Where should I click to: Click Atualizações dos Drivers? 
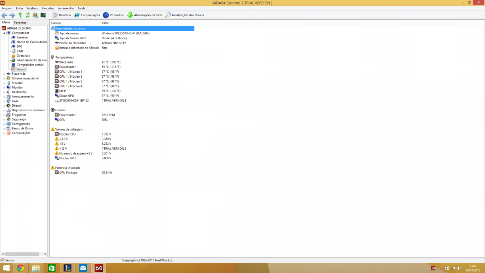pyautogui.click(x=184, y=15)
